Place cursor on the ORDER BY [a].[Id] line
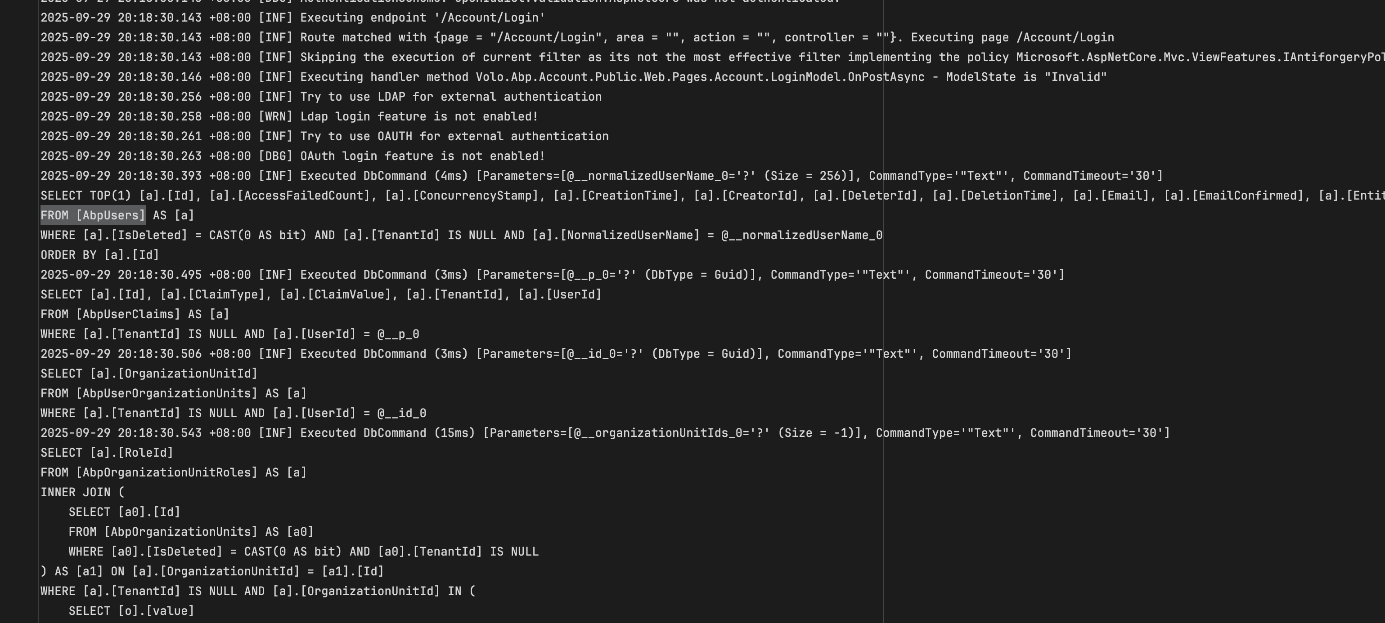1385x623 pixels. (x=100, y=255)
